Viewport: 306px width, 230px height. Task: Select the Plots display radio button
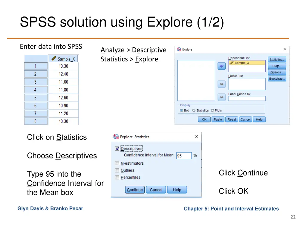[x=212, y=111]
